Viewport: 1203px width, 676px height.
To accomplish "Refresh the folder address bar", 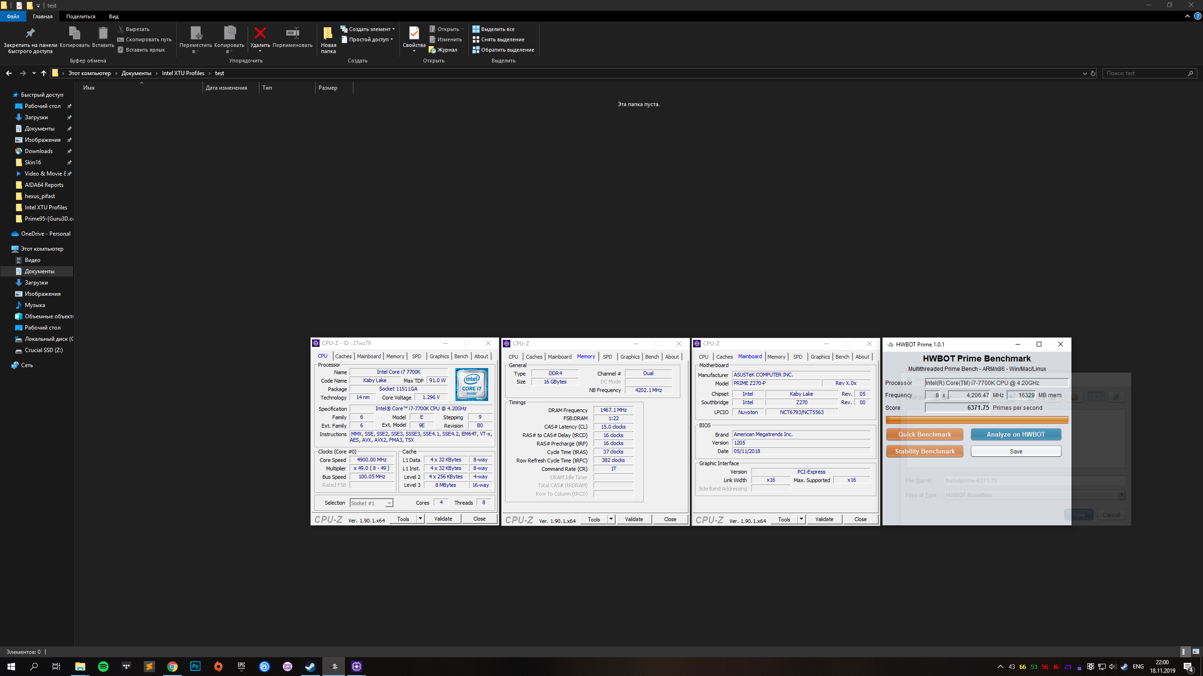I will [x=1093, y=73].
